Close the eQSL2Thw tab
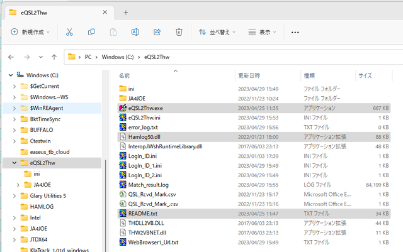This screenshot has width=403, height=252. click(x=105, y=13)
